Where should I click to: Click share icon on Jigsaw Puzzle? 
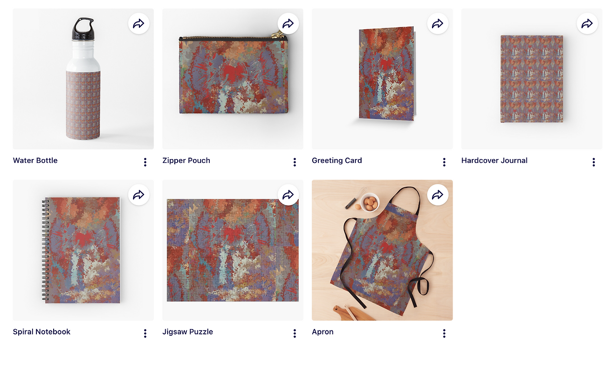coord(288,194)
